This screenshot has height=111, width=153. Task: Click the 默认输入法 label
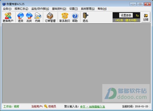point(71,106)
